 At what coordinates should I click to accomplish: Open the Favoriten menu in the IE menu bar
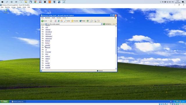[x=59, y=18]
